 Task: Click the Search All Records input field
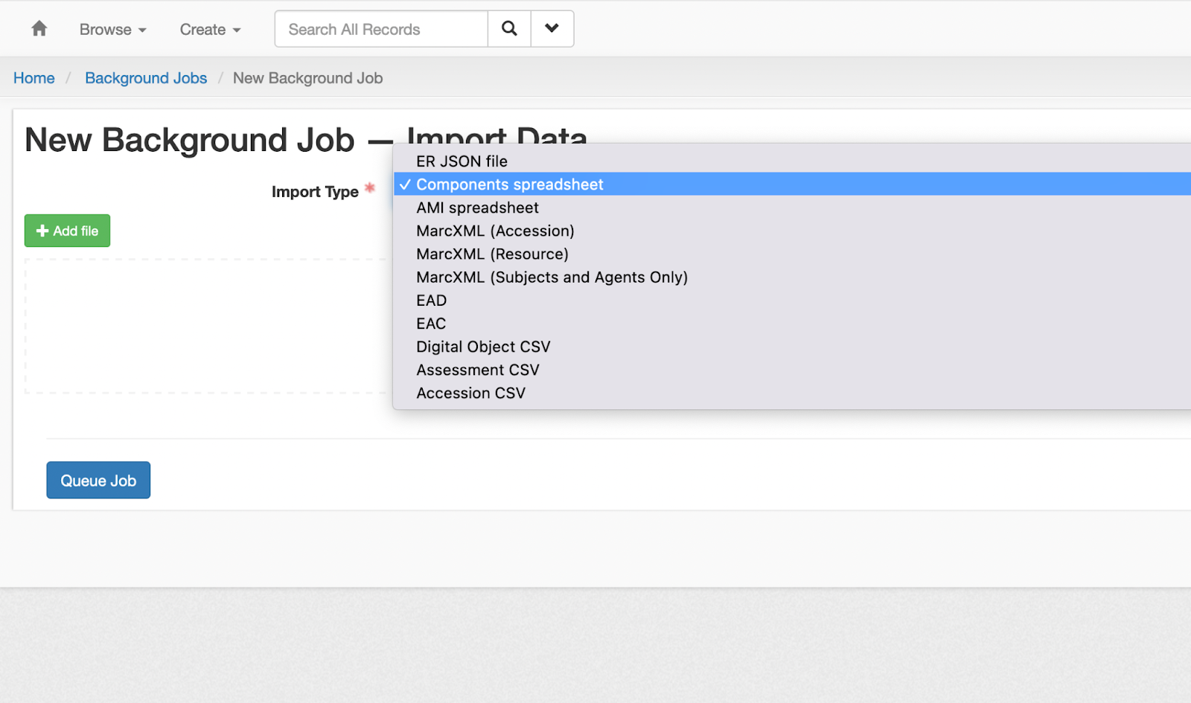point(380,28)
